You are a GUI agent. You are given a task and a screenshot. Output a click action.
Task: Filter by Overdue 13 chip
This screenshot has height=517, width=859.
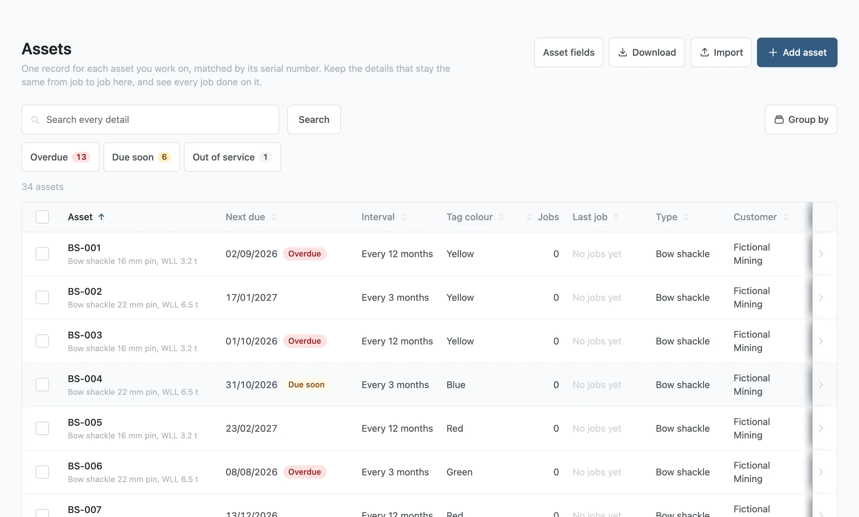coord(60,157)
